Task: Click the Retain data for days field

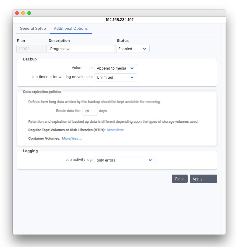Action: [x=90, y=111]
